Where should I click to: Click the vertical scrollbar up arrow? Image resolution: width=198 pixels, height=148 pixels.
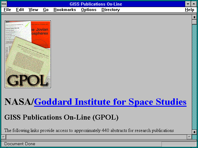194,17
